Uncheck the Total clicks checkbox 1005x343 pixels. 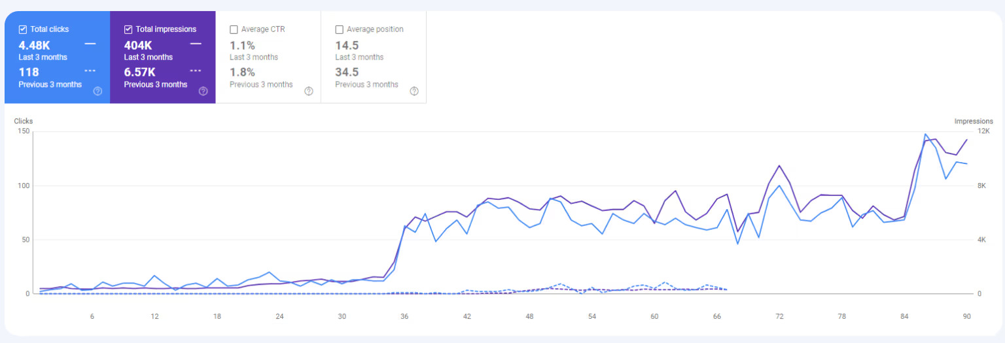click(23, 29)
